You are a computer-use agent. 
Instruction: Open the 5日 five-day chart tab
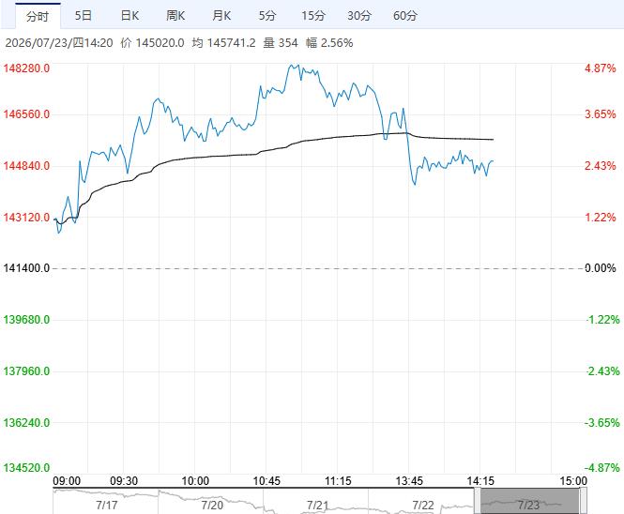[84, 16]
